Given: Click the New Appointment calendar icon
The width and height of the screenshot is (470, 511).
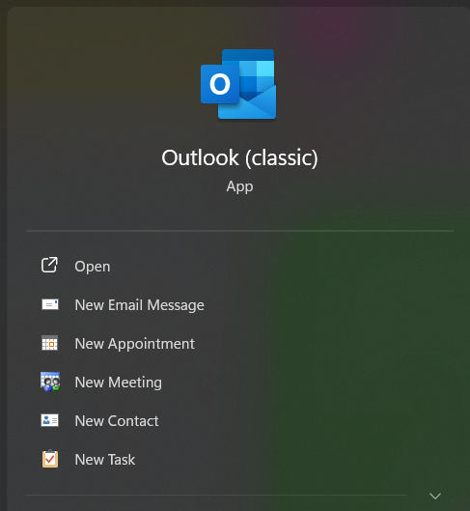Looking at the screenshot, I should (50, 343).
